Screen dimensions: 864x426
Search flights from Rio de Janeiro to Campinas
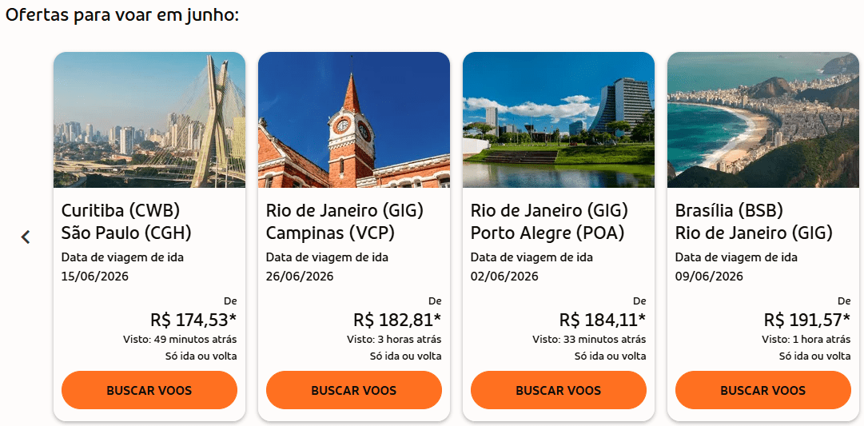coord(354,390)
